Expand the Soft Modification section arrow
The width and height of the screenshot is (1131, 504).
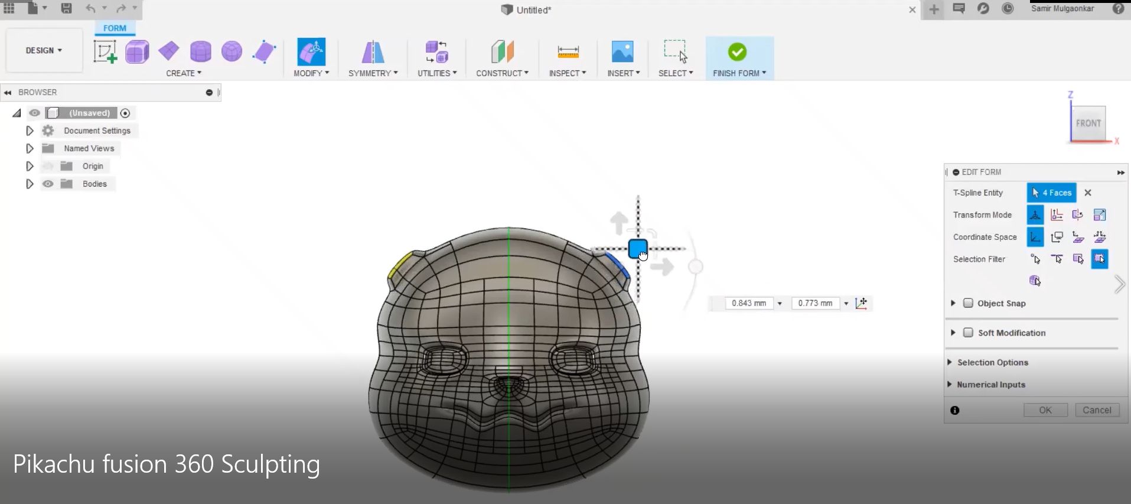coord(953,333)
